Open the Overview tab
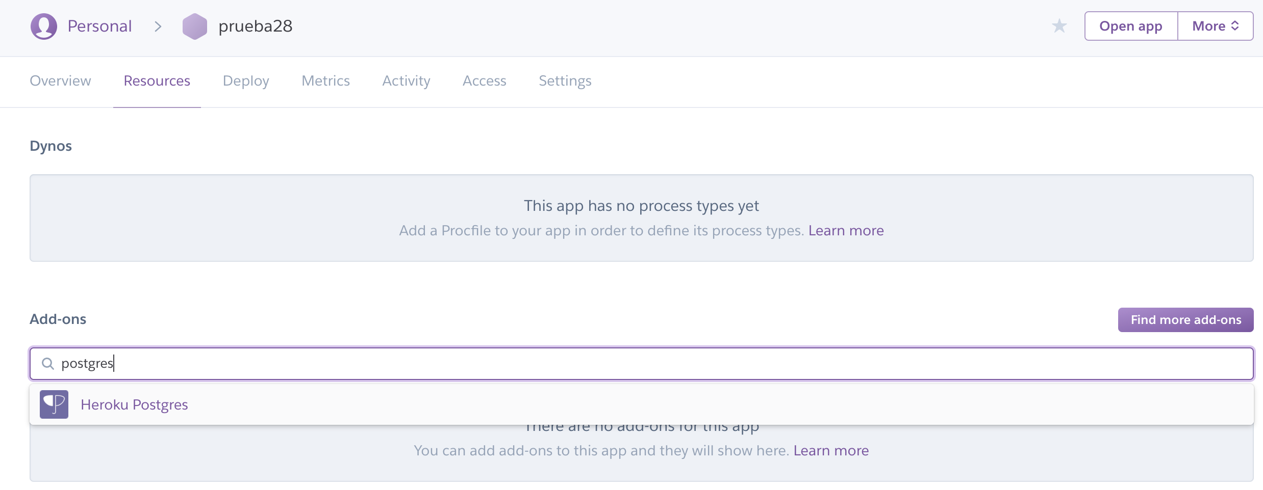 click(60, 81)
